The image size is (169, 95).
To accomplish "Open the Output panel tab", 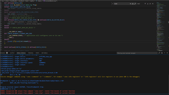I will [12, 53].
